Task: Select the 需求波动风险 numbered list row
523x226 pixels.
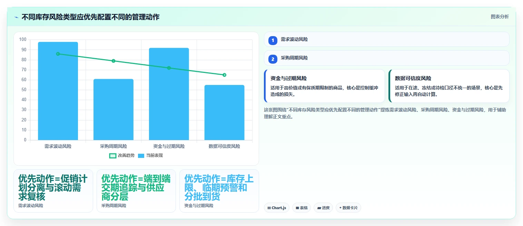Action: (x=386, y=39)
